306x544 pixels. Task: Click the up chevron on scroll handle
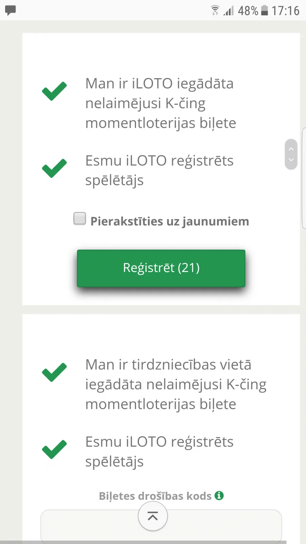(x=291, y=149)
